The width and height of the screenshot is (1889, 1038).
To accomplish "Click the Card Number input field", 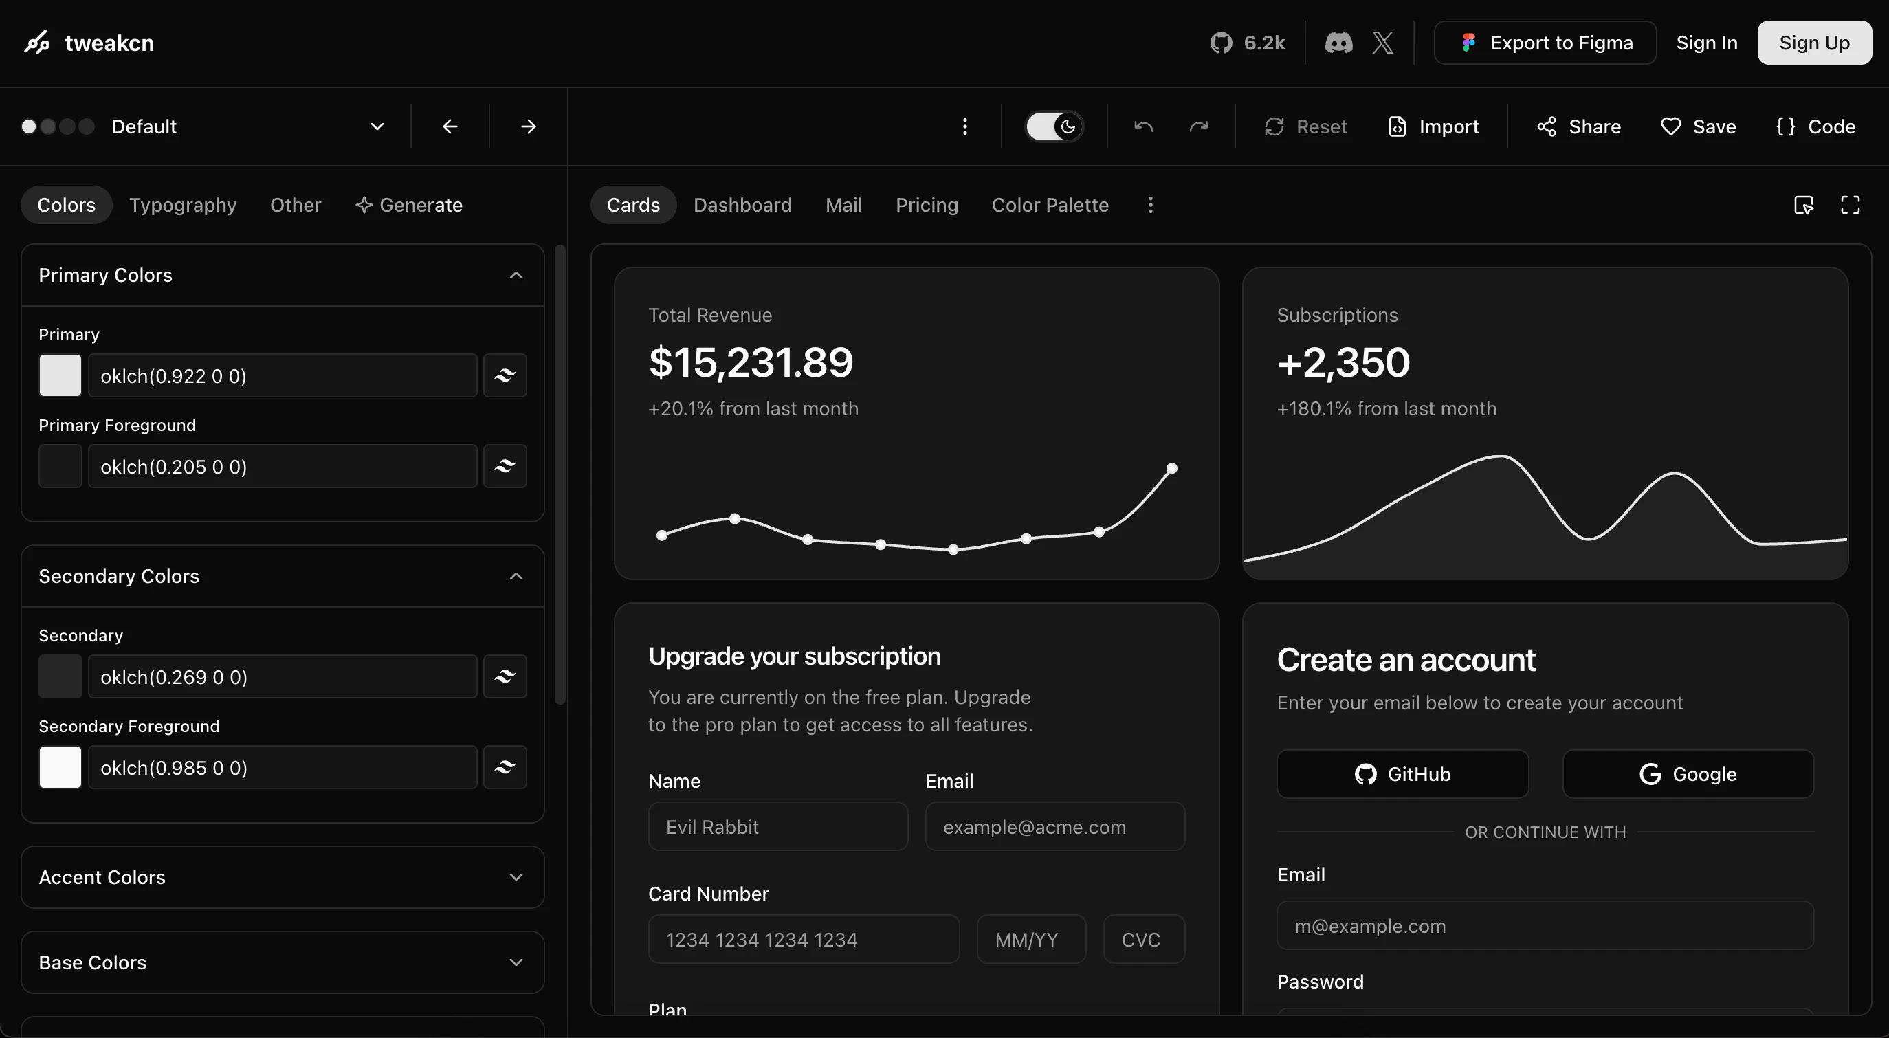I will (x=803, y=939).
